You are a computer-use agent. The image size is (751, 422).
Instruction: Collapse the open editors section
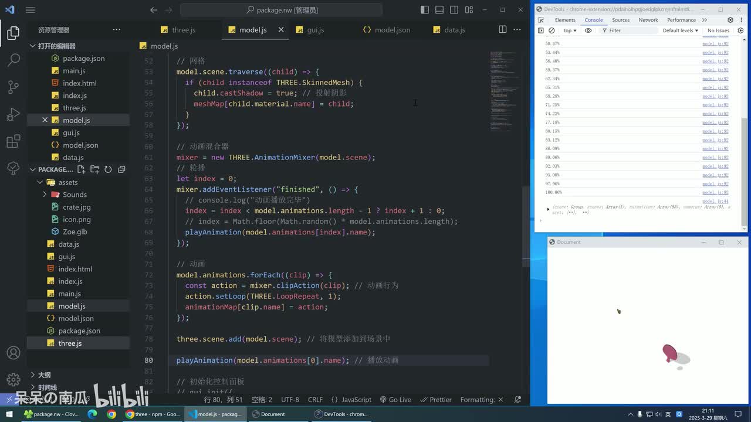[x=33, y=46]
